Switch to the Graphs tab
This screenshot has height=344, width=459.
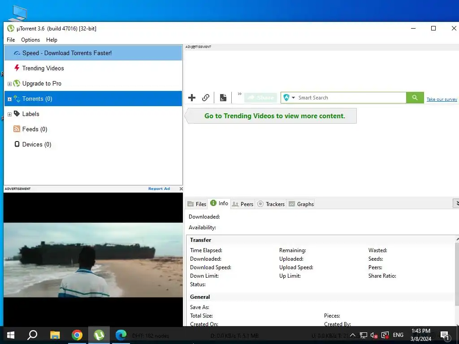[301, 204]
